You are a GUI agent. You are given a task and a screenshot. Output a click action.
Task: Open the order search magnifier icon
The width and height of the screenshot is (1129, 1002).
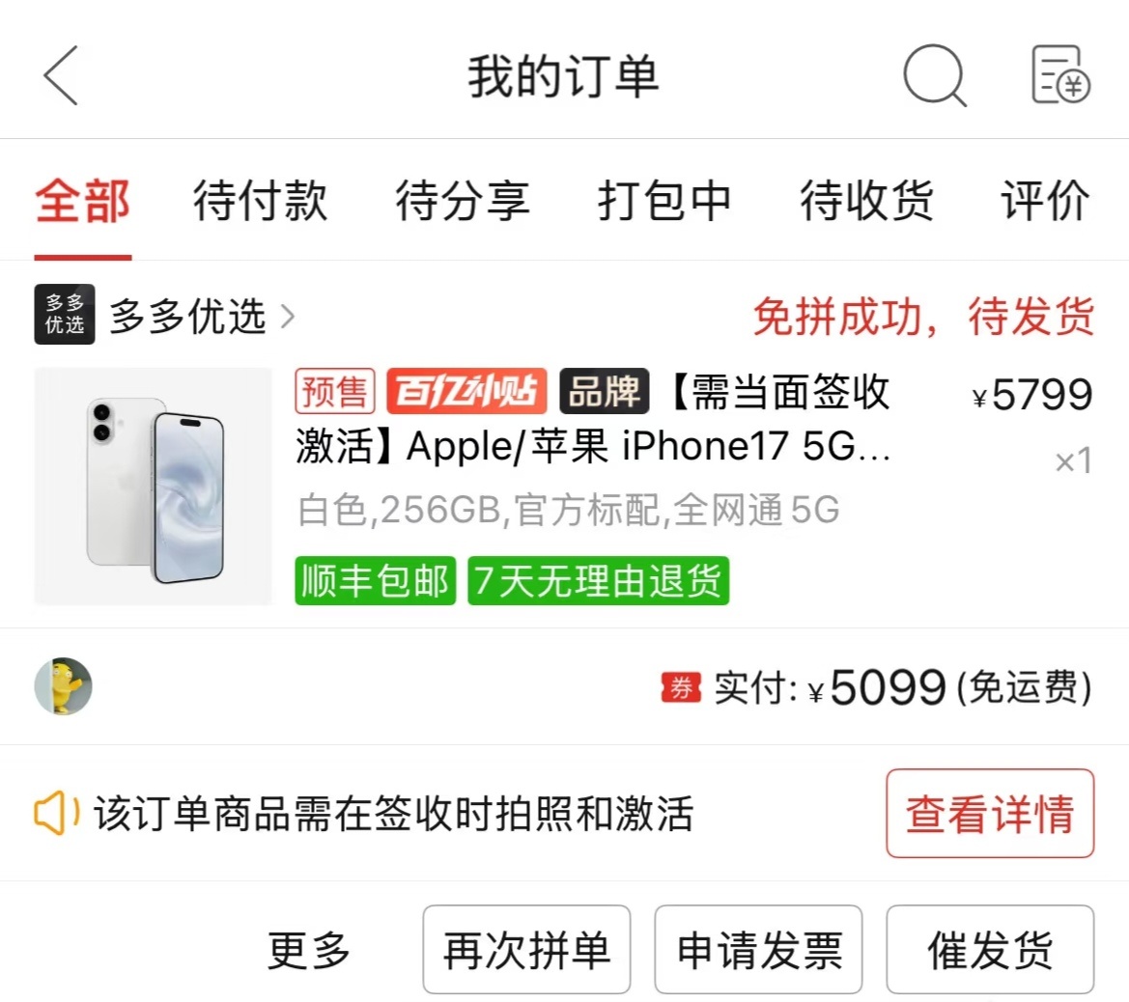coord(935,75)
